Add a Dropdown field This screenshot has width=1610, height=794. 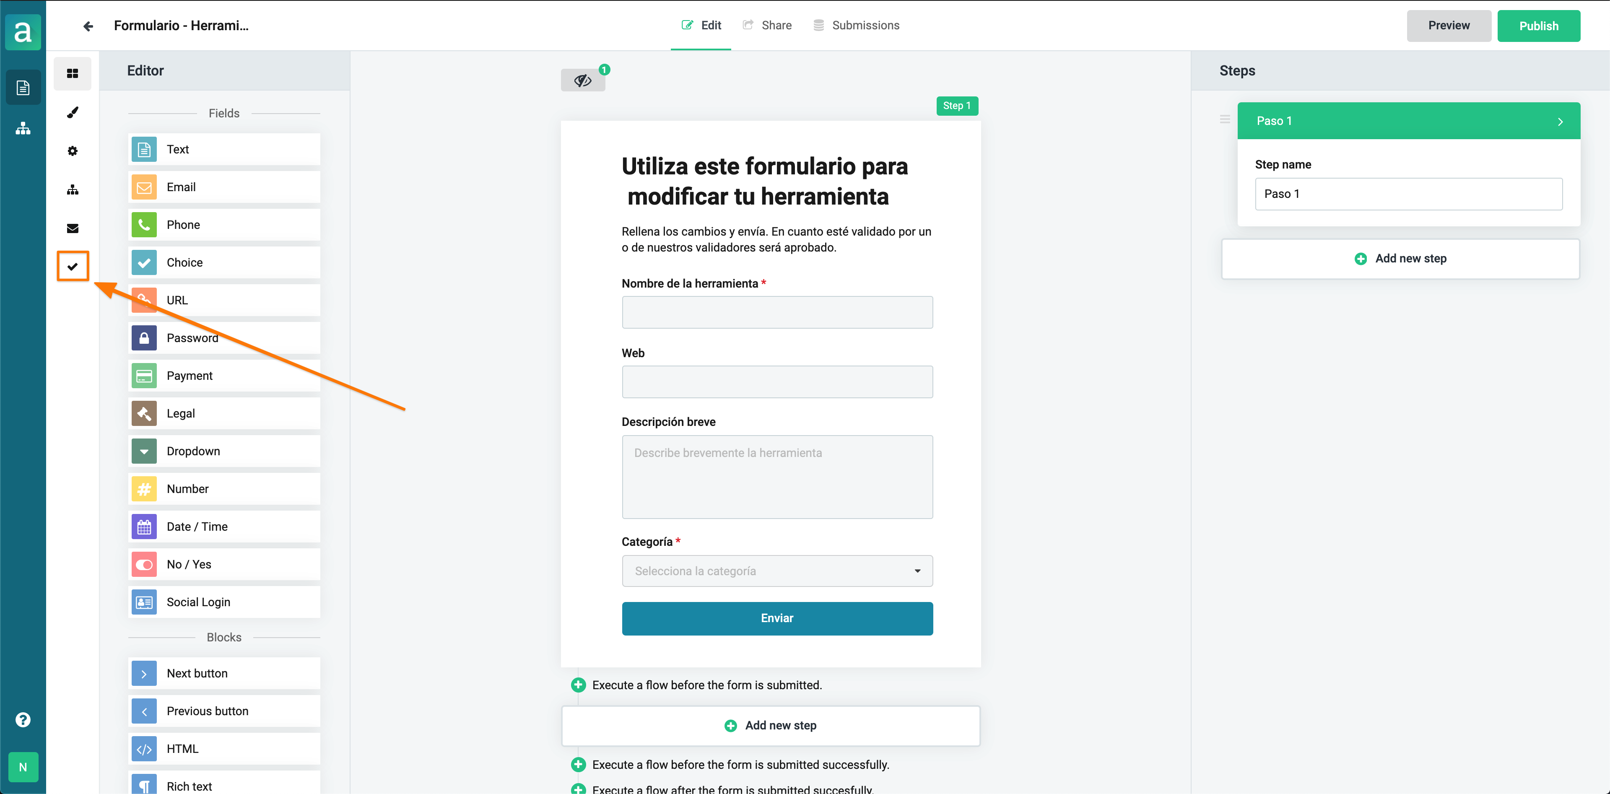pyautogui.click(x=224, y=451)
